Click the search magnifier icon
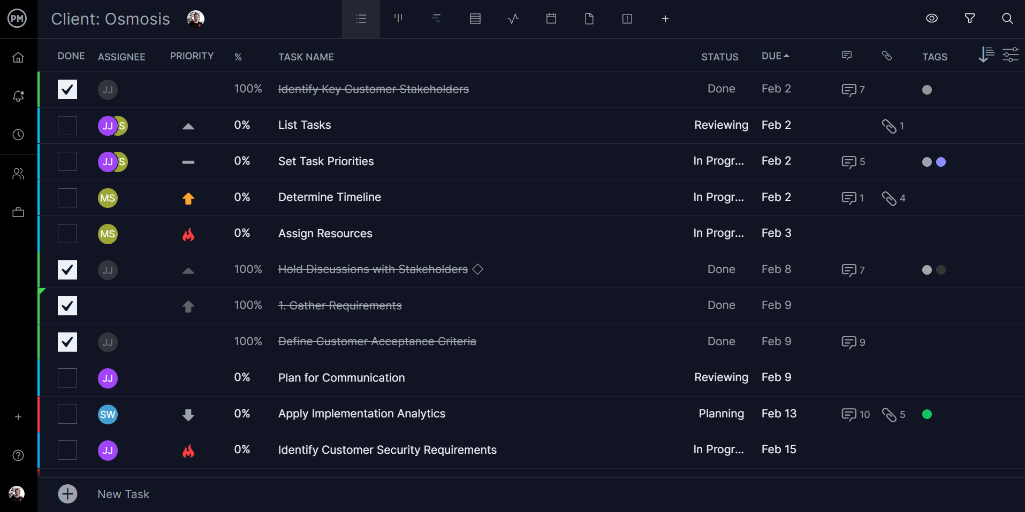Screen dimensions: 1025x512 (1007, 19)
